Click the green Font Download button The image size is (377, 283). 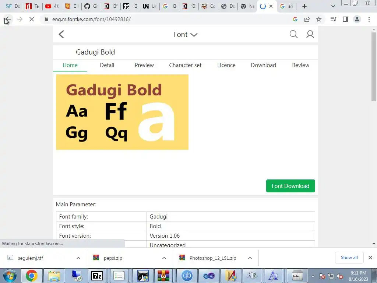(290, 186)
